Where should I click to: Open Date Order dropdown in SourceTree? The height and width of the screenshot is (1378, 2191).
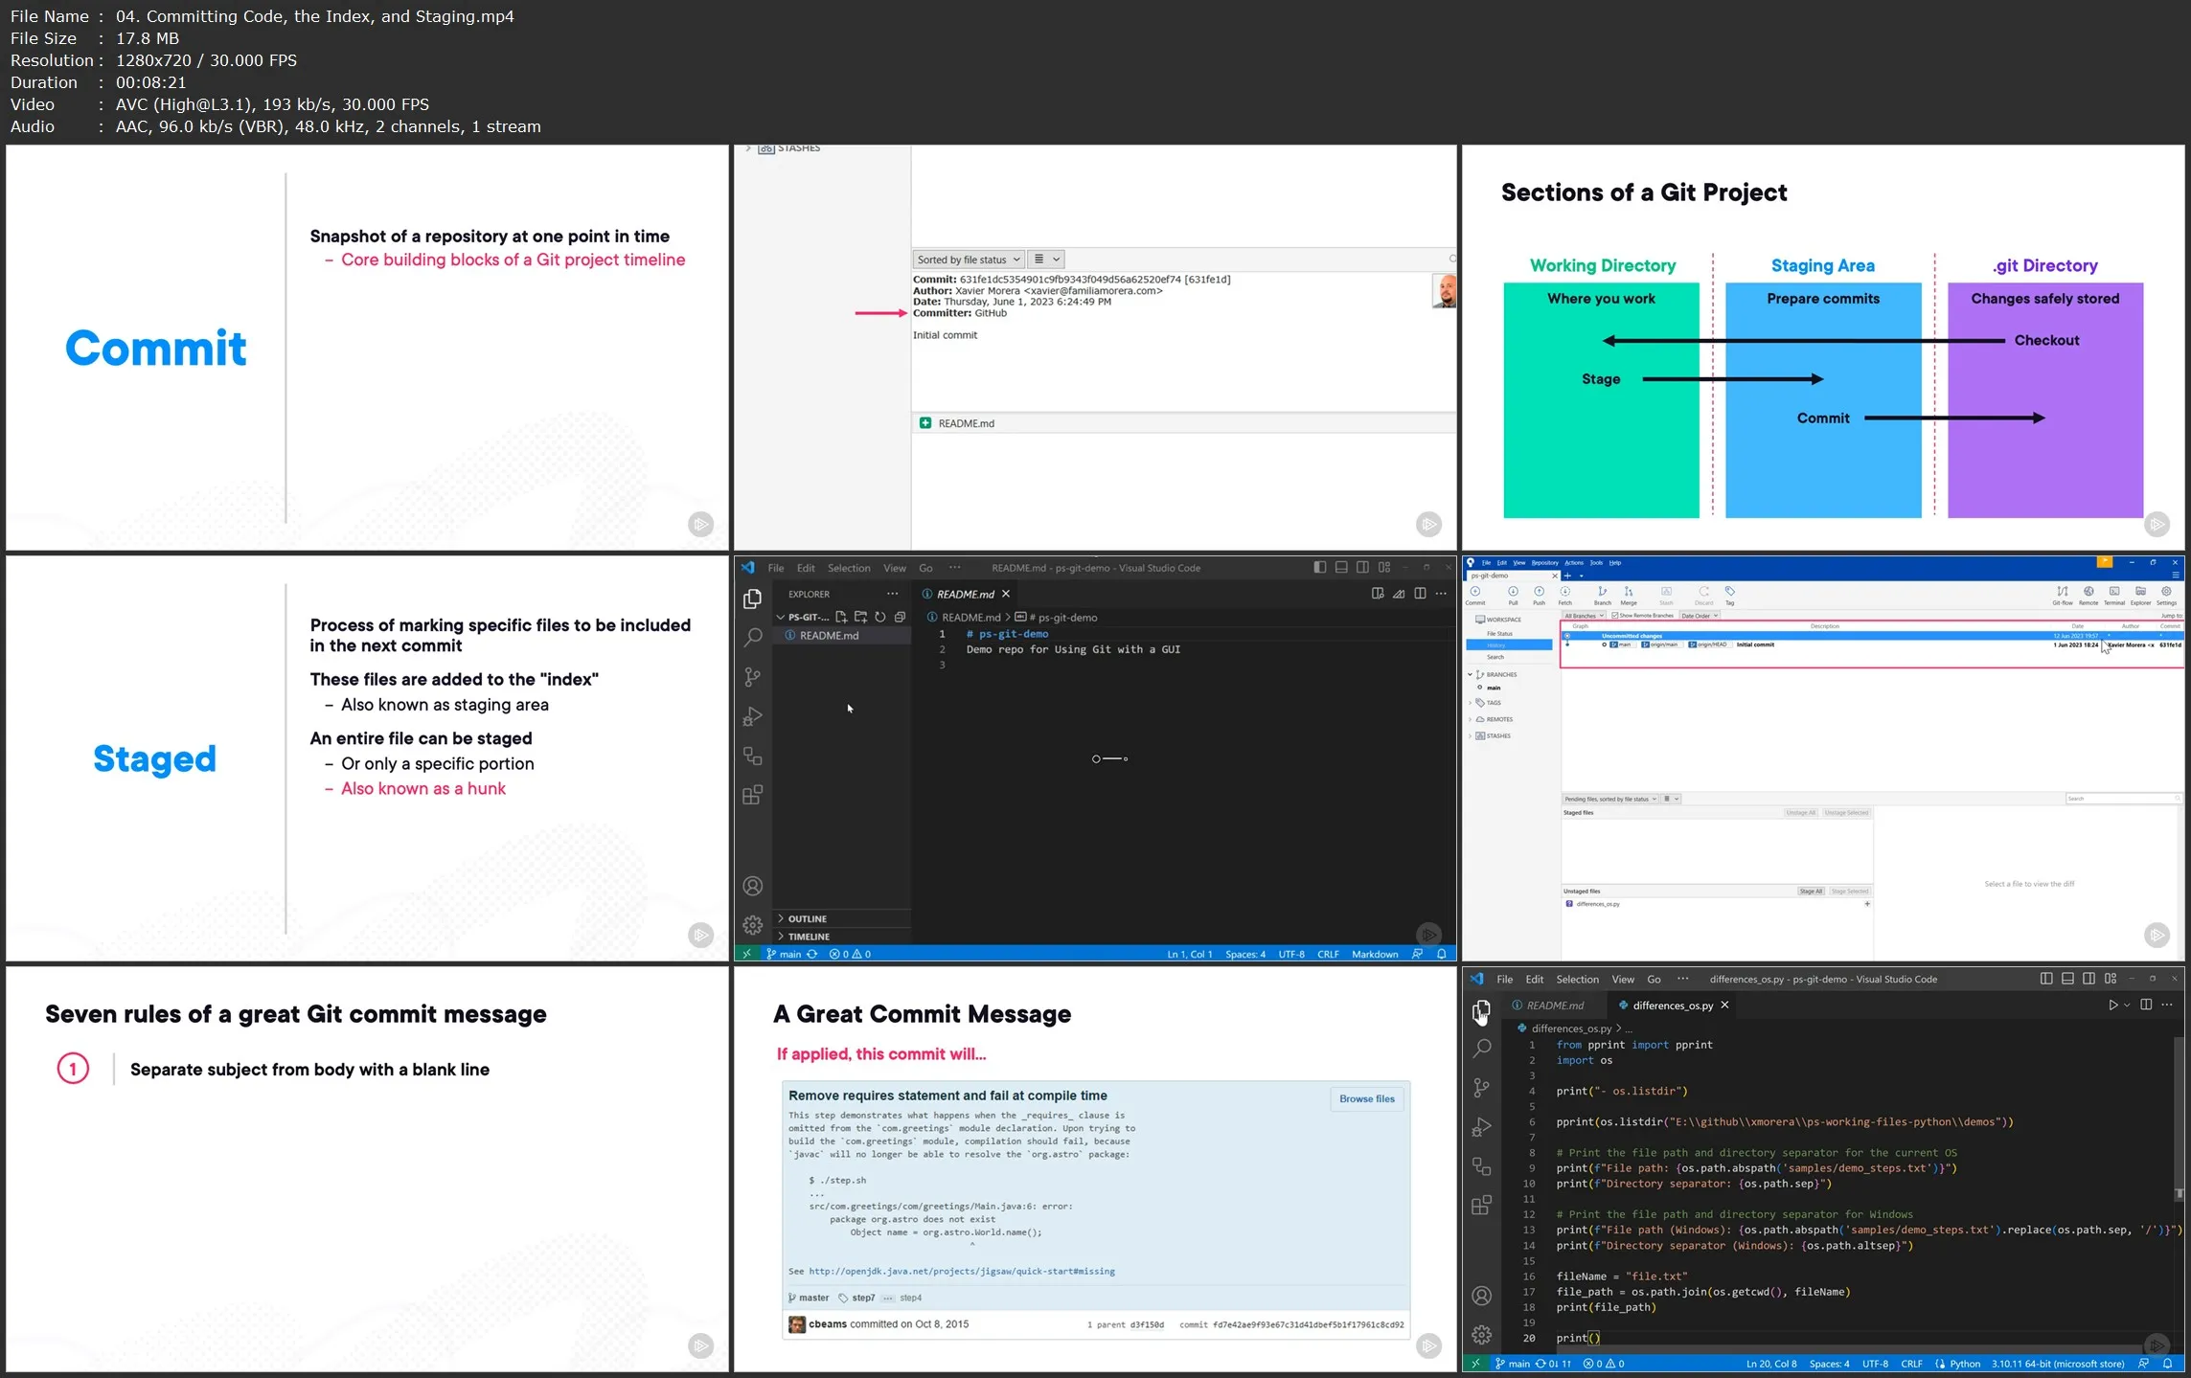coord(1700,616)
